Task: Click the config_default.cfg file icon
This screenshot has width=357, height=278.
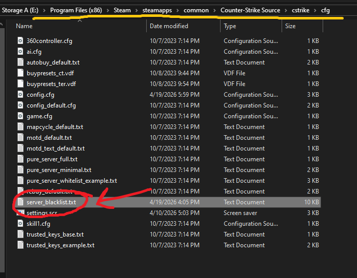Action: click(21, 105)
